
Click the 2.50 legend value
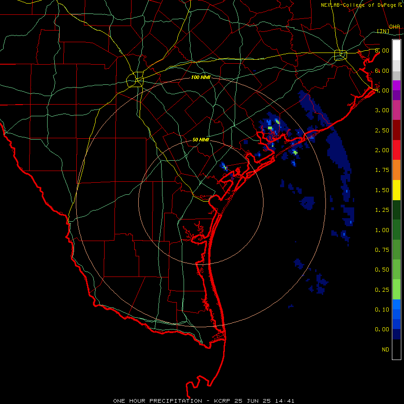[x=382, y=130]
